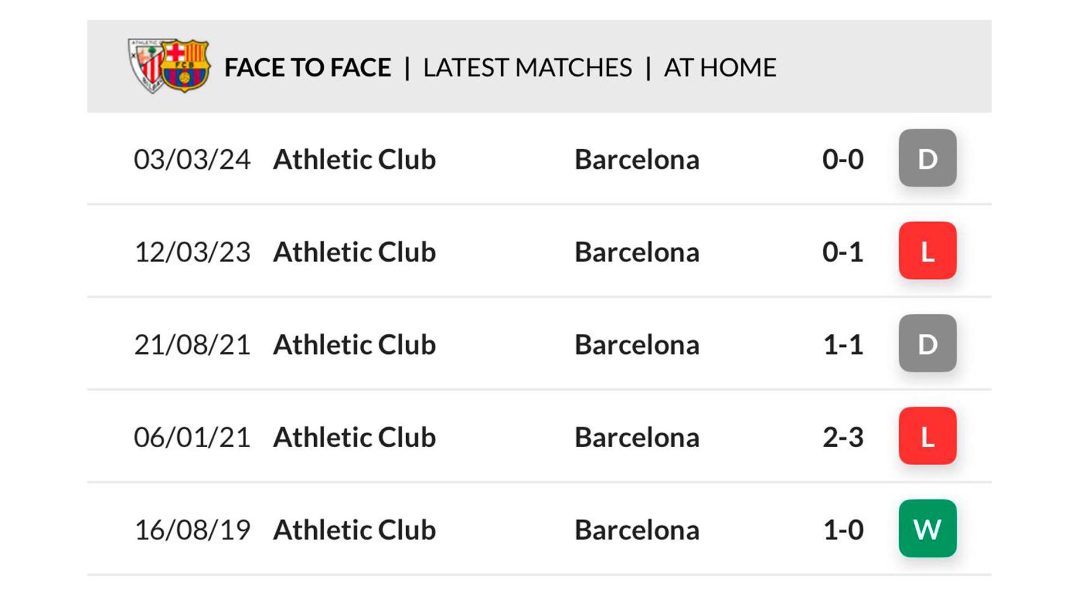The height and width of the screenshot is (606, 1079).
Task: Switch to the FACE TO FACE tab
Action: pyautogui.click(x=307, y=68)
